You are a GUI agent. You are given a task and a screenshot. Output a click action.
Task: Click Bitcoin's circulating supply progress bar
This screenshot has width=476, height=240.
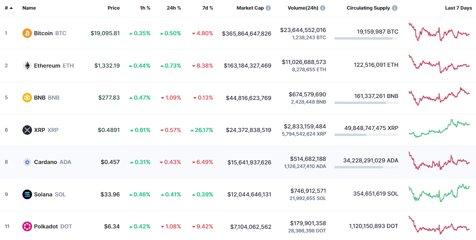(x=366, y=38)
